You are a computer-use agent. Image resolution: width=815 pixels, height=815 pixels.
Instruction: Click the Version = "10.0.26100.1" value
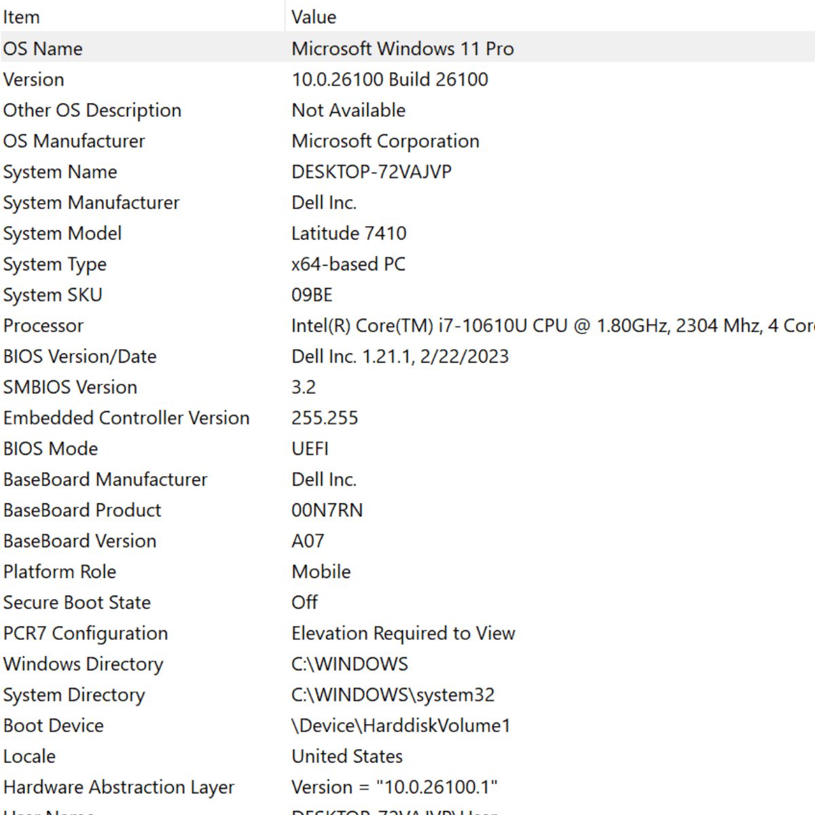point(395,787)
